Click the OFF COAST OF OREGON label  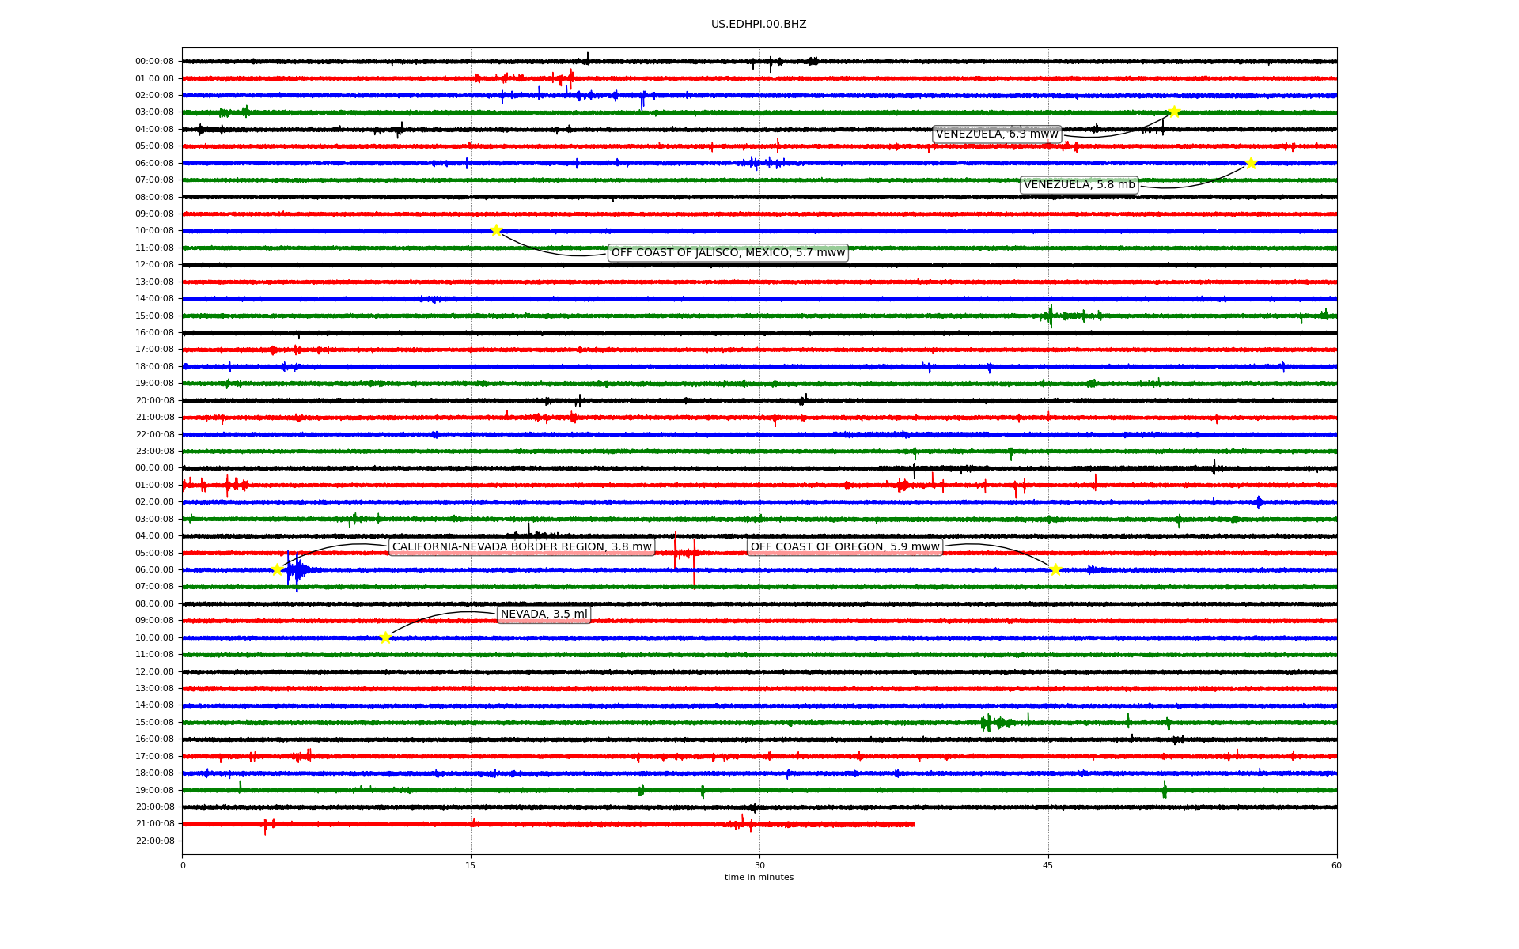coord(844,547)
